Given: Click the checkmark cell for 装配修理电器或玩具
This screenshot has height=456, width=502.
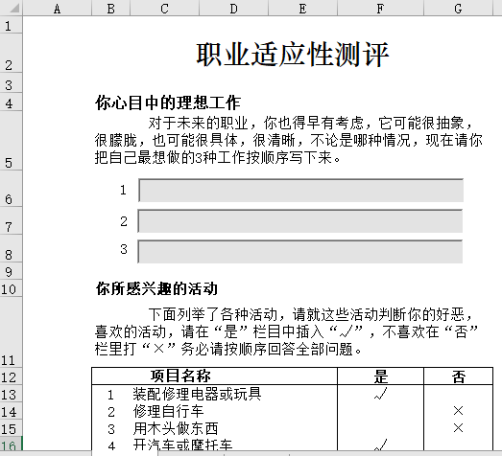Looking at the screenshot, I should coord(380,394).
